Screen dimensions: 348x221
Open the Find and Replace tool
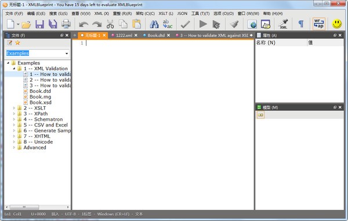[168, 24]
